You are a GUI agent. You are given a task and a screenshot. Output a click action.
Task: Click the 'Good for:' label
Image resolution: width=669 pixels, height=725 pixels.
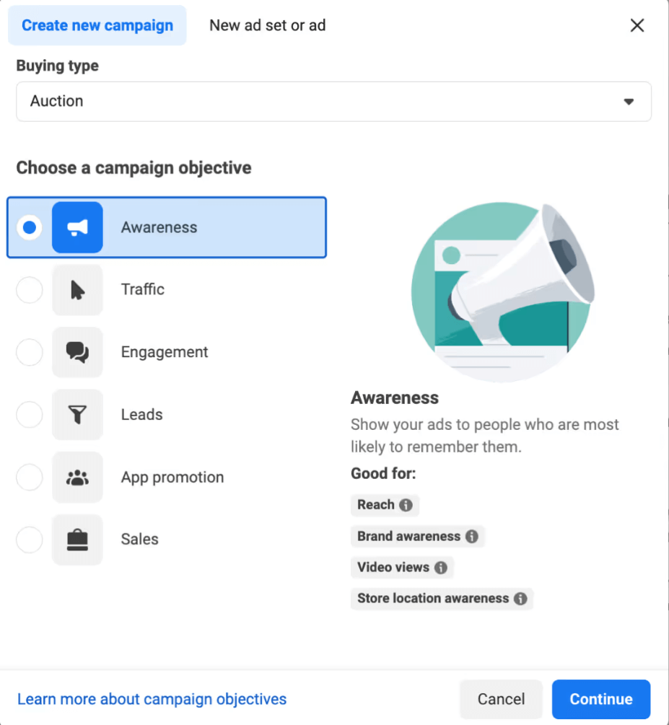tap(383, 473)
